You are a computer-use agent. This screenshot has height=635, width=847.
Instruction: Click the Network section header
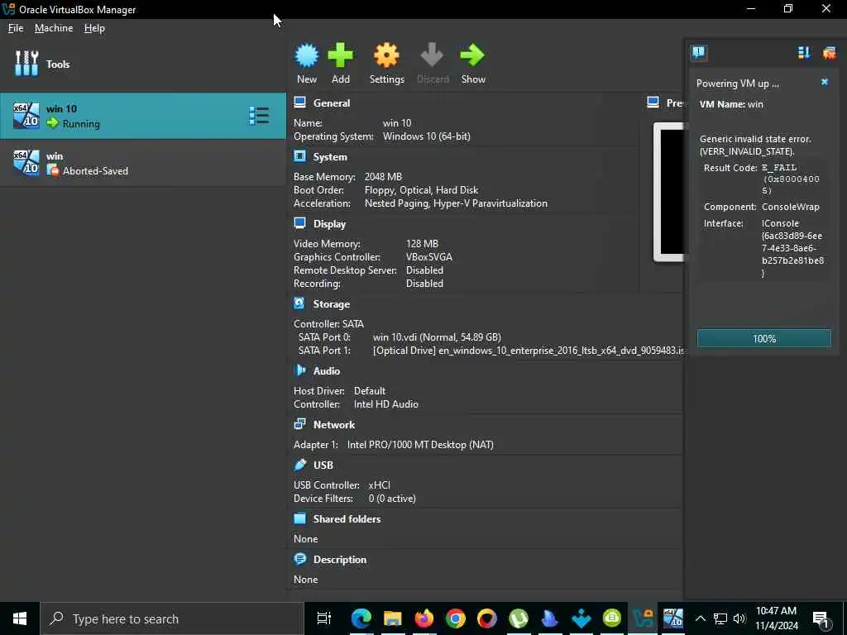click(x=334, y=425)
